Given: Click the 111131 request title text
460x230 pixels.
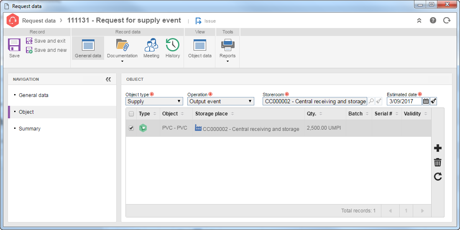Looking at the screenshot, I should [x=124, y=20].
